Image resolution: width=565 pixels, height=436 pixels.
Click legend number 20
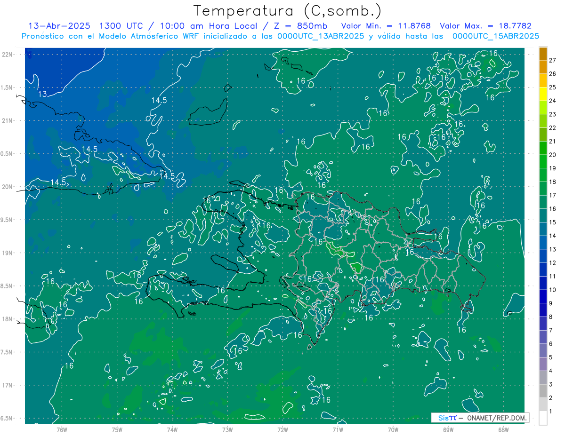click(x=553, y=155)
